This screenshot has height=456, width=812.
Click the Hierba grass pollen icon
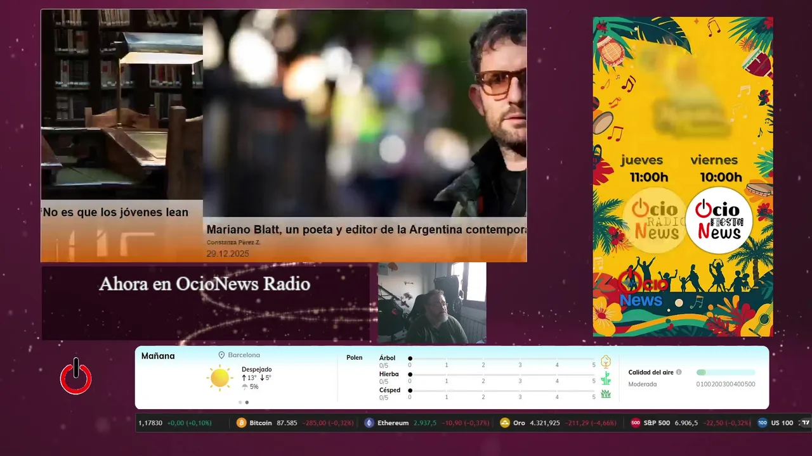606,378
